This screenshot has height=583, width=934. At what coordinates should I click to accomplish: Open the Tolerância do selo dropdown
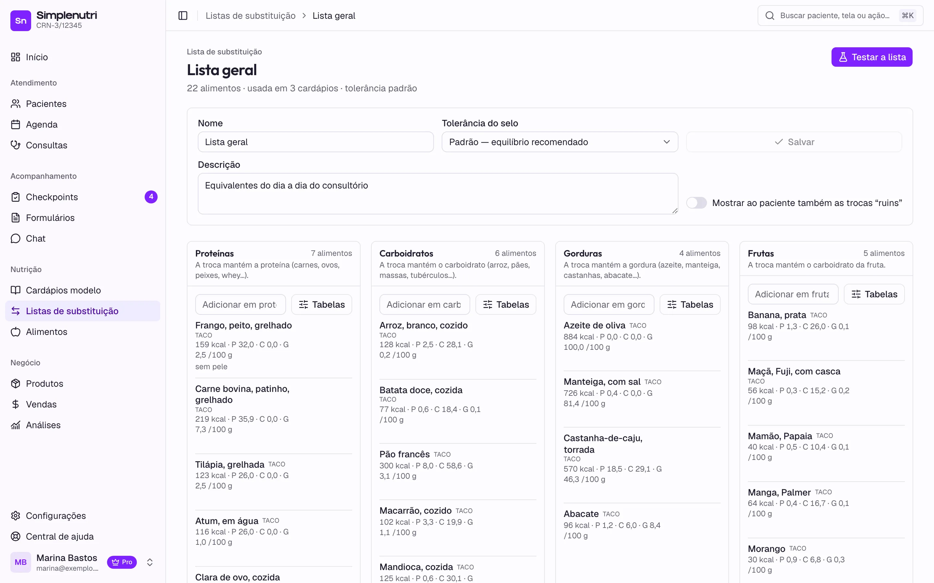point(560,142)
